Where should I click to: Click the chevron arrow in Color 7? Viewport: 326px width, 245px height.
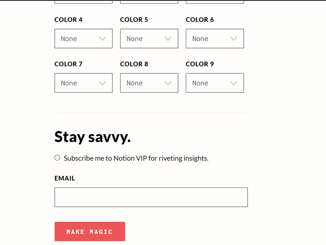pos(103,83)
